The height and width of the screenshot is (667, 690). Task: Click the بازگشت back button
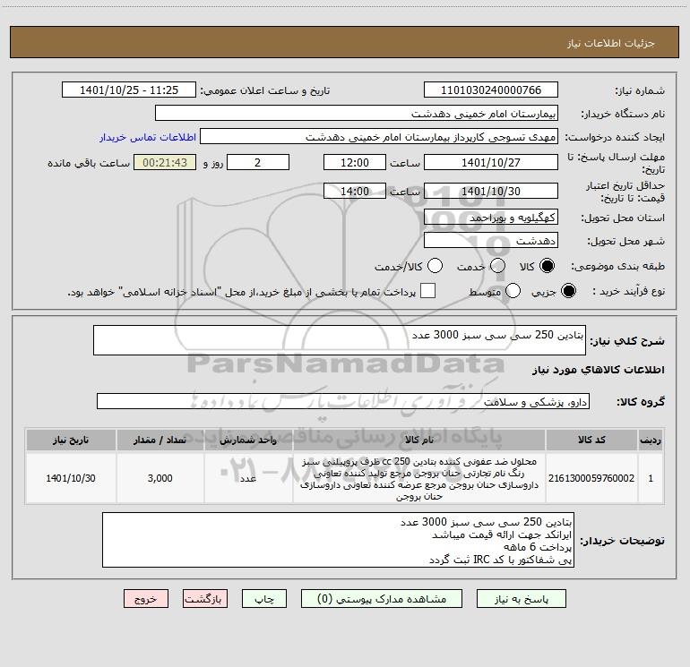pyautogui.click(x=205, y=599)
